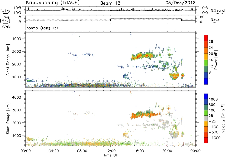Click the 'N.Search' legend label

[218, 10]
